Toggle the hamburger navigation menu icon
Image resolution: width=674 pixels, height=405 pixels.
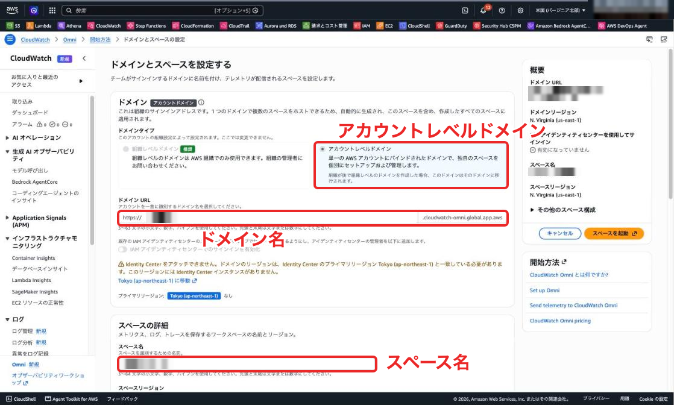click(10, 40)
